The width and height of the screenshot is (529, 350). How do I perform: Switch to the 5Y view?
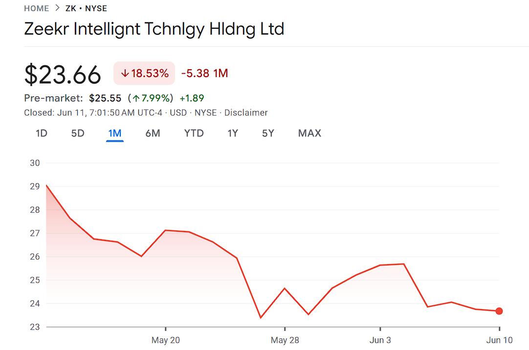click(x=267, y=133)
